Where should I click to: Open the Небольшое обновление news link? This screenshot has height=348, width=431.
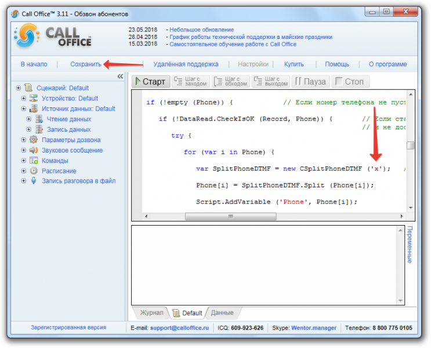click(201, 30)
